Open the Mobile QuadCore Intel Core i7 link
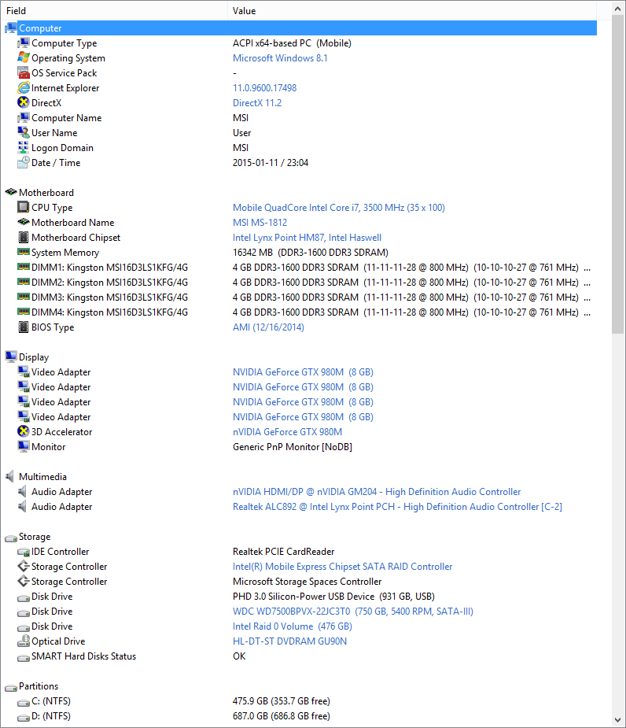This screenshot has height=728, width=626. coord(339,208)
